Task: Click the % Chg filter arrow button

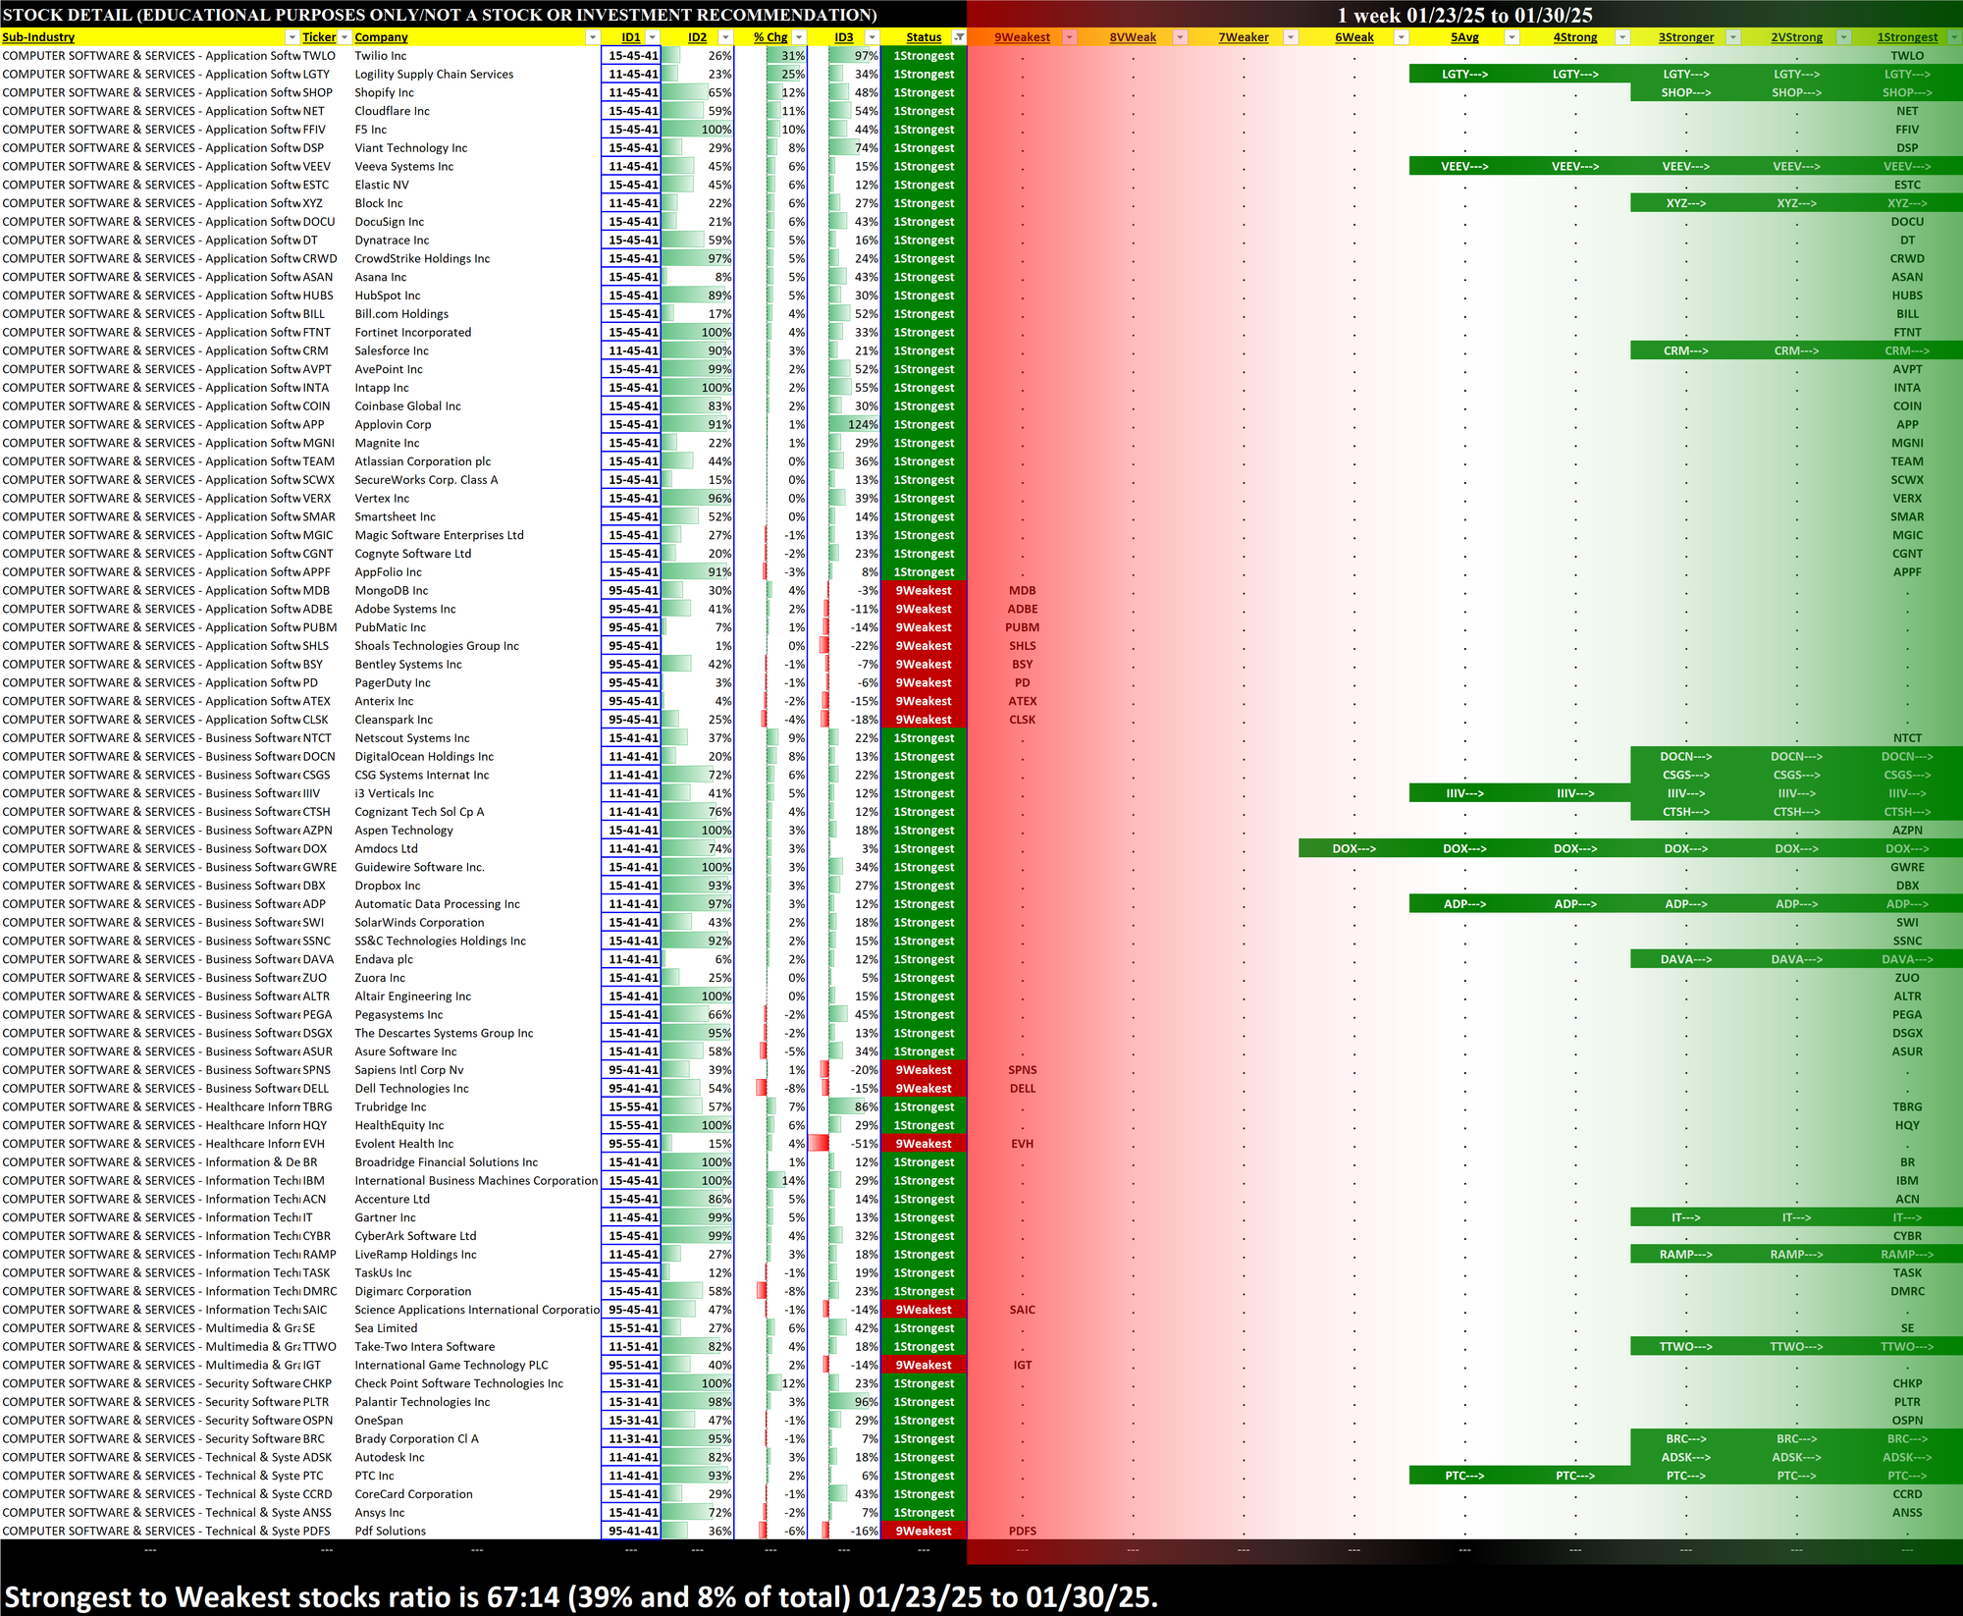Action: (x=799, y=37)
